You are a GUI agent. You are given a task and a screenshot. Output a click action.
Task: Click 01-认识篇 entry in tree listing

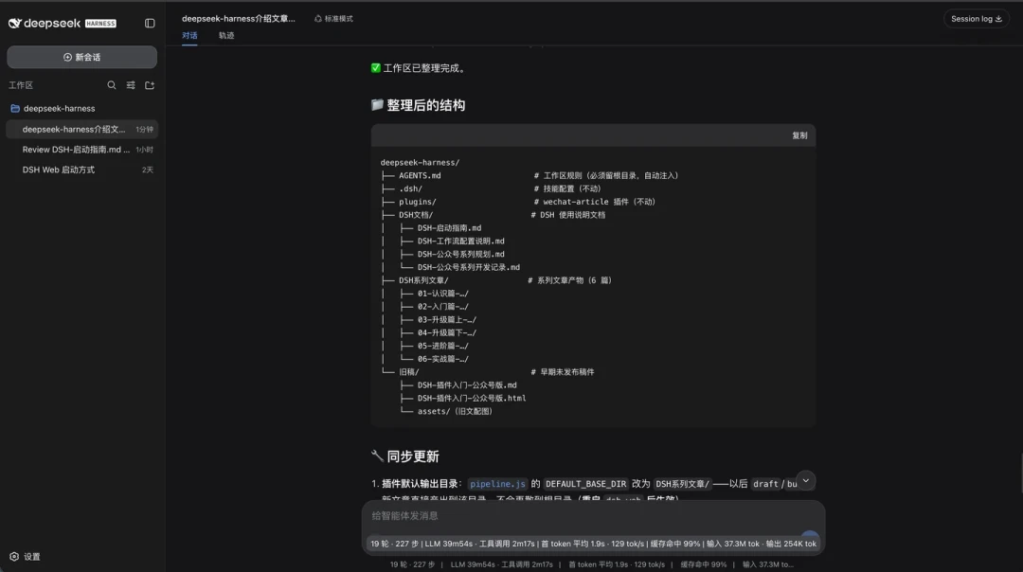pos(443,294)
